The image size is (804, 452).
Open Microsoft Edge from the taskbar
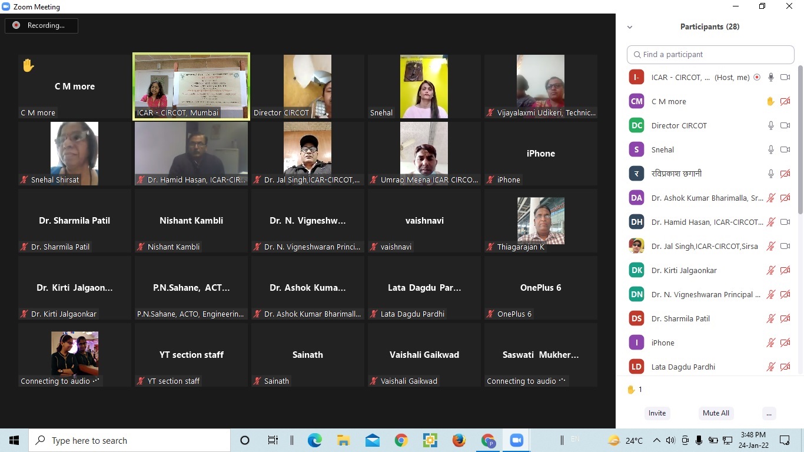315,440
